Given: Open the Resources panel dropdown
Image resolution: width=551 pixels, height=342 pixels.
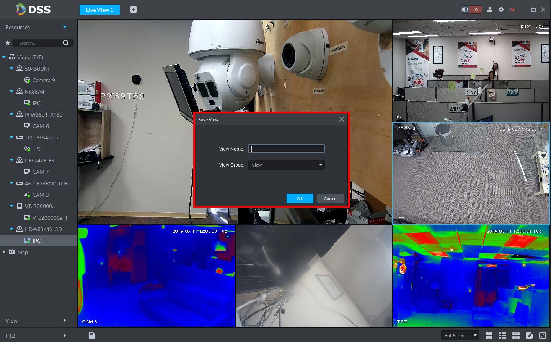Looking at the screenshot, I should 65,27.
